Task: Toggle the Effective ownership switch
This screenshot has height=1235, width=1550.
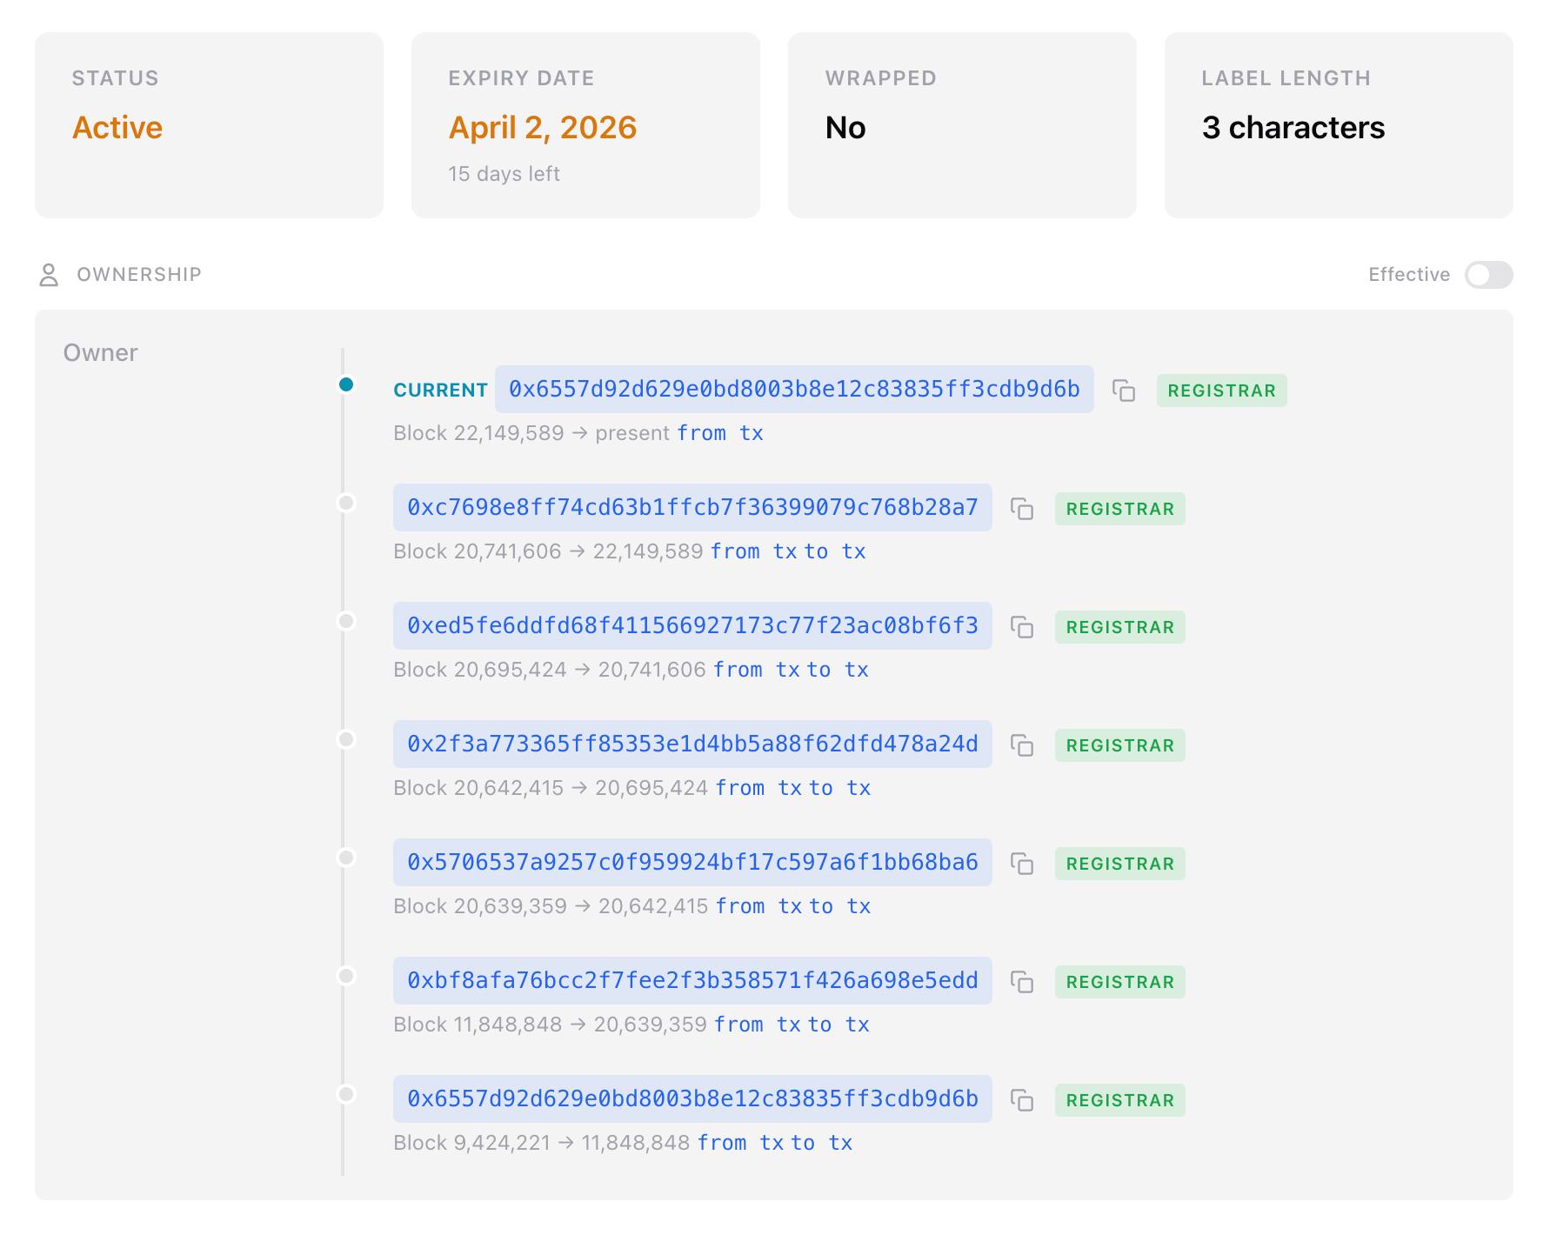Action: (1488, 275)
